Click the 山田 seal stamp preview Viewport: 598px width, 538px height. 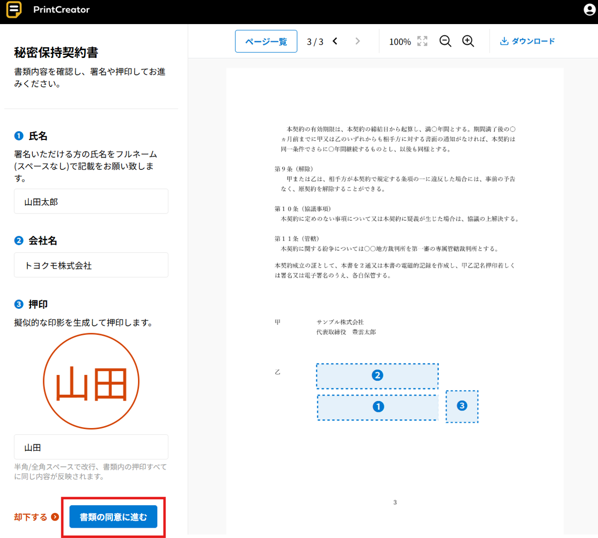point(91,381)
